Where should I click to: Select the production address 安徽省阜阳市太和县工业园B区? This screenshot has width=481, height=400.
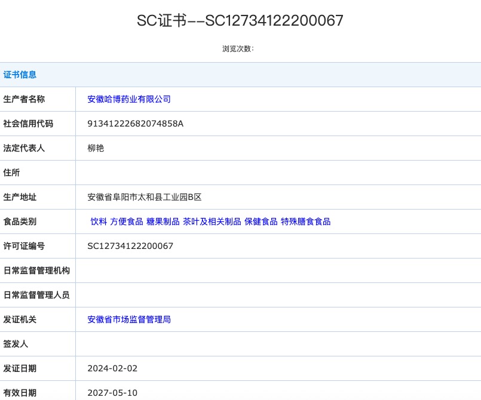pos(145,197)
